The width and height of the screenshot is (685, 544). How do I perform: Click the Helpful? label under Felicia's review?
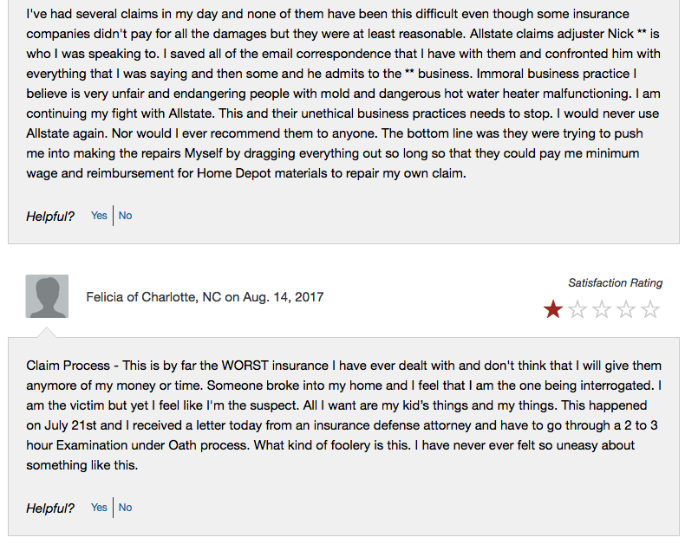click(50, 508)
